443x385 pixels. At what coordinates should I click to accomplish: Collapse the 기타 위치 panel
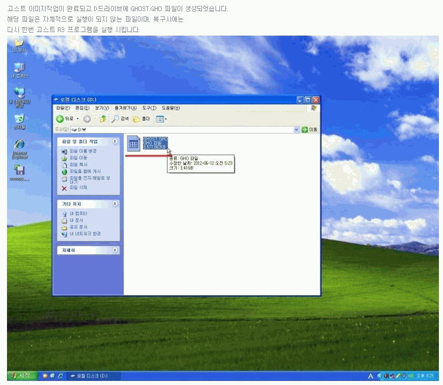pyautogui.click(x=115, y=204)
